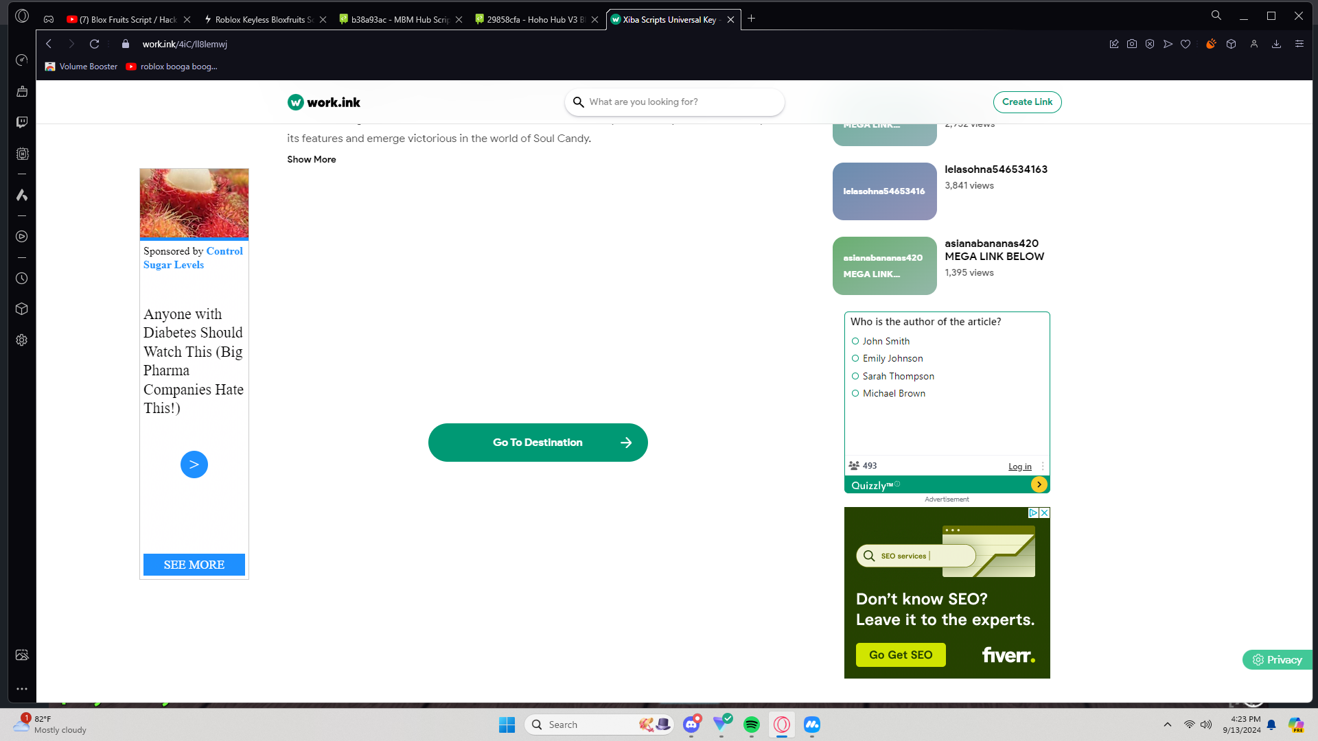Open the downloads icon in the toolbar
Screen dimensions: 1318x741
pos(1276,44)
